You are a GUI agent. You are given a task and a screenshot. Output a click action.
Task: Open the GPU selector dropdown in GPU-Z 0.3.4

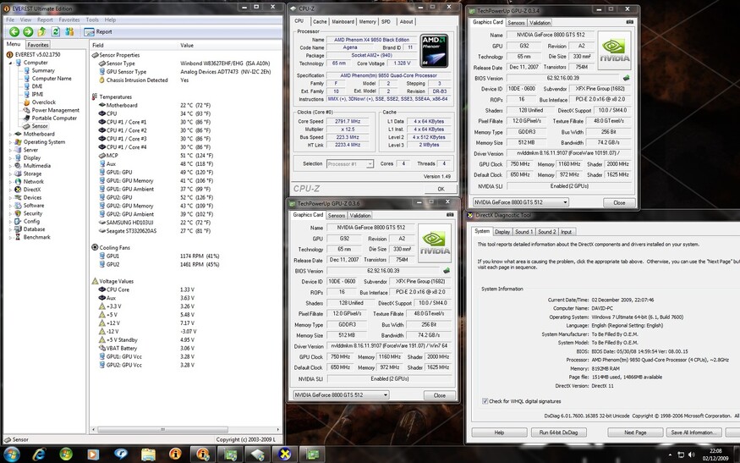(x=521, y=202)
